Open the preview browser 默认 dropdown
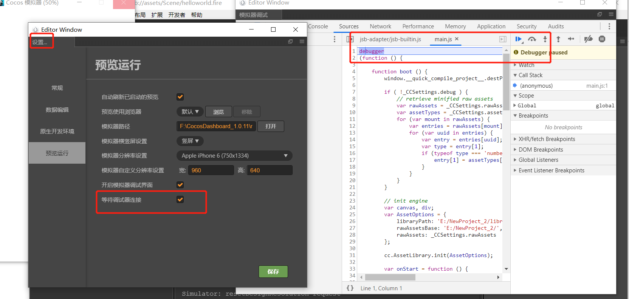Image resolution: width=629 pixels, height=299 pixels. coord(190,112)
